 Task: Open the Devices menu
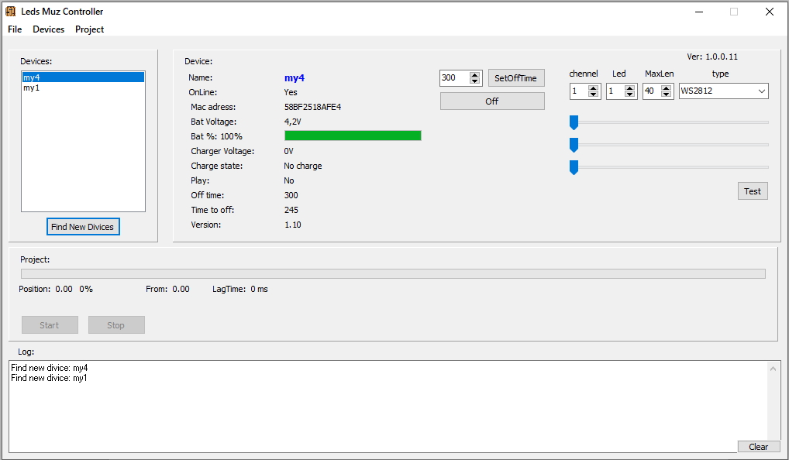(48, 29)
